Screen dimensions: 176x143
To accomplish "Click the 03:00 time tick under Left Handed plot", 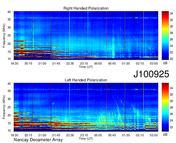I will pos(154,135).
